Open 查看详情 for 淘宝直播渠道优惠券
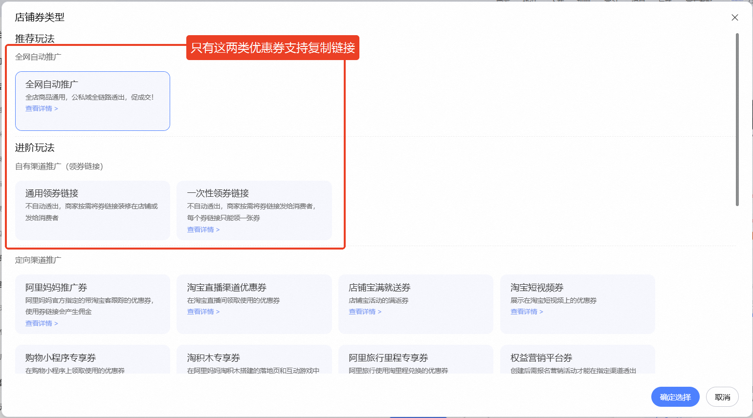 click(x=203, y=312)
